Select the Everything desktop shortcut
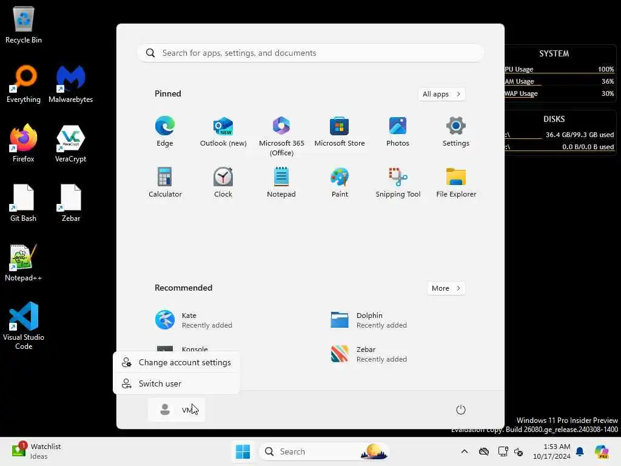Screen dimensions: 621x466 coord(24,84)
